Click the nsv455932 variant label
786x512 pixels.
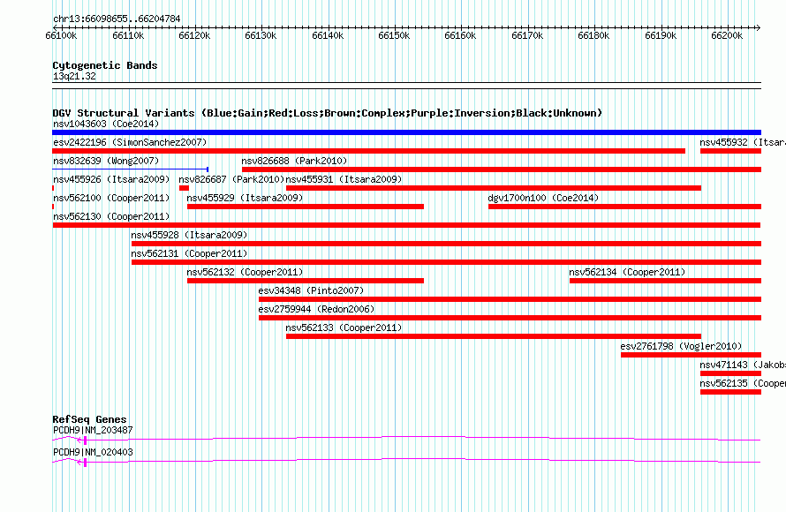743,142
